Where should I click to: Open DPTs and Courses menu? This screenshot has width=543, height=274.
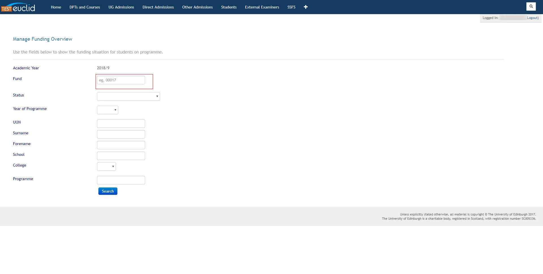pyautogui.click(x=85, y=7)
